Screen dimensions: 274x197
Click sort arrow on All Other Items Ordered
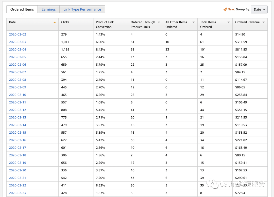[194, 22]
